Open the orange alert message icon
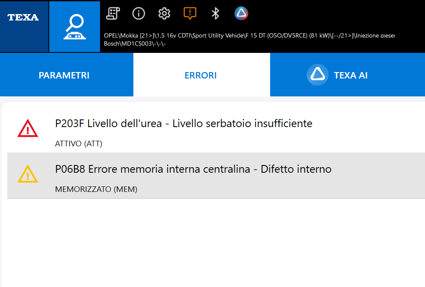The width and height of the screenshot is (425, 287). [x=190, y=14]
